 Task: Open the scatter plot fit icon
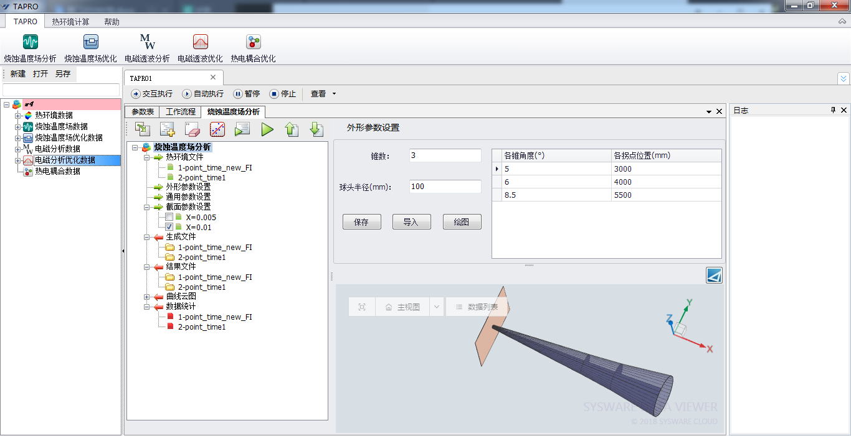pyautogui.click(x=217, y=129)
